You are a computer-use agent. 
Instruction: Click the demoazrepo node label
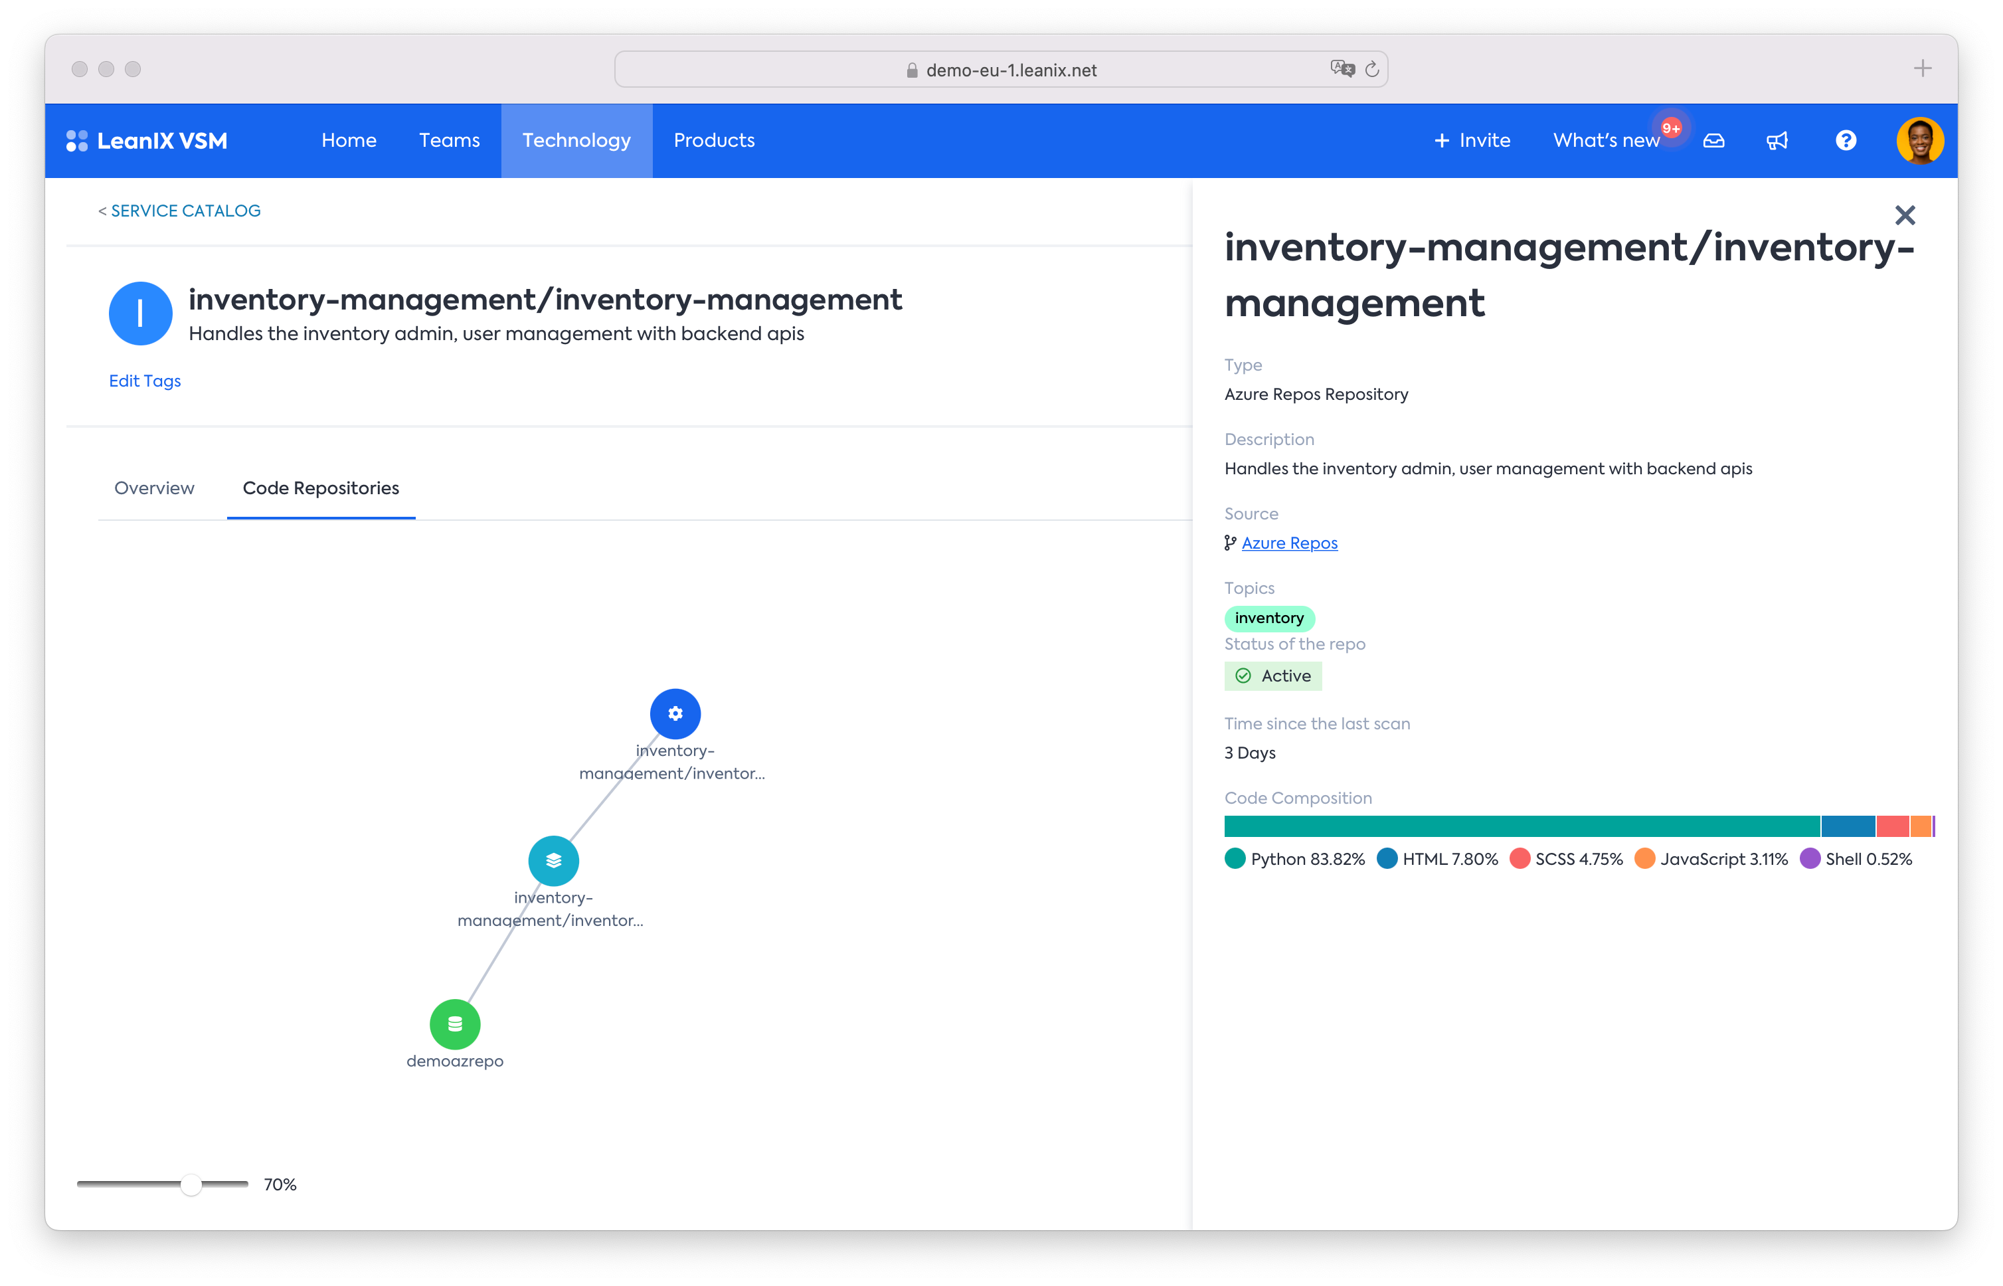tap(454, 1061)
